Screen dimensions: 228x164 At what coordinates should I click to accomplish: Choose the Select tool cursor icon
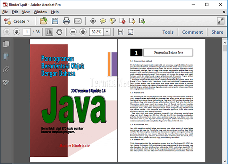coord(49,32)
